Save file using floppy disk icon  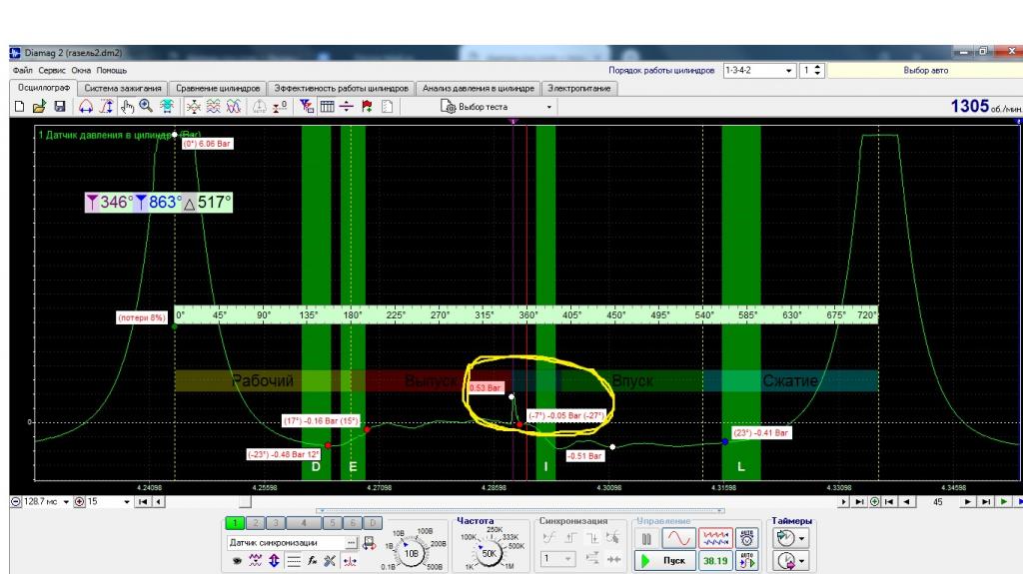point(60,107)
